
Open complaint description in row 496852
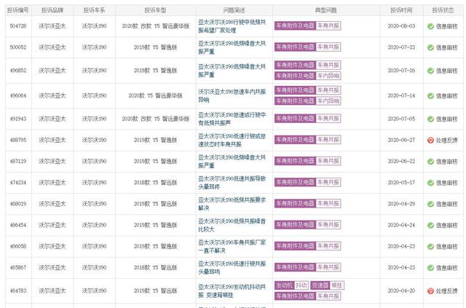click(x=232, y=71)
